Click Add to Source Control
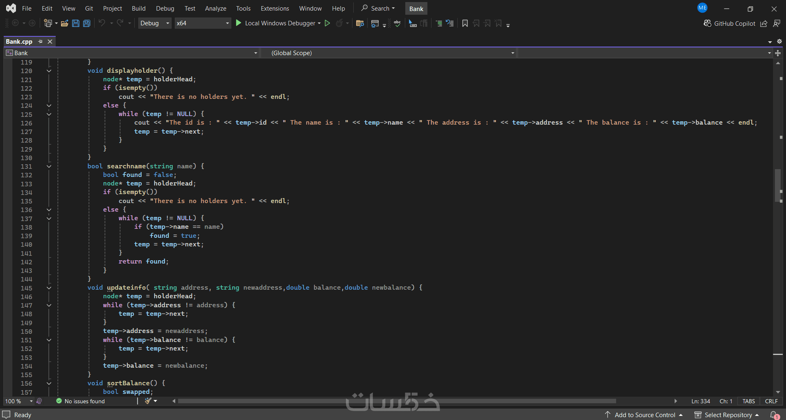 644,415
